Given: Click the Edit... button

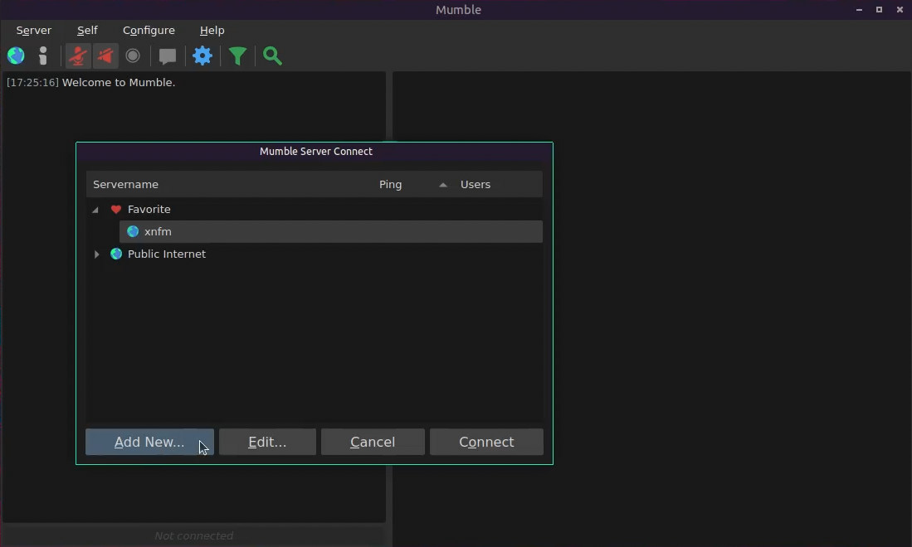Looking at the screenshot, I should [x=267, y=442].
